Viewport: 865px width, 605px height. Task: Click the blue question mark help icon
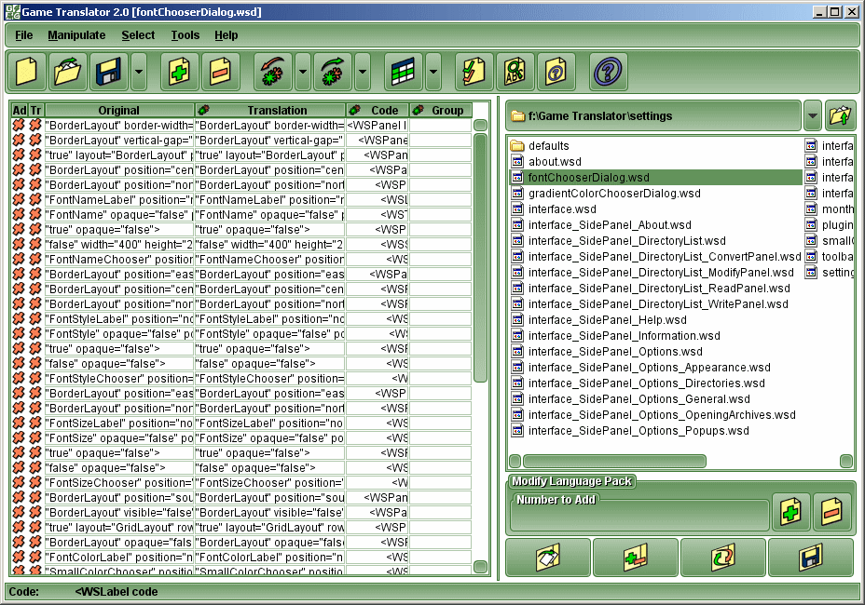point(610,72)
